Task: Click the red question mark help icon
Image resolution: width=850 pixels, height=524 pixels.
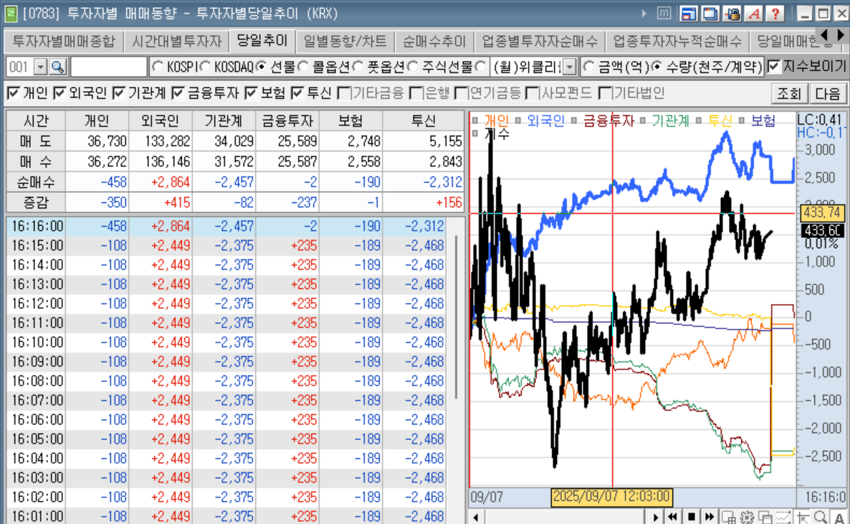Action: click(777, 14)
